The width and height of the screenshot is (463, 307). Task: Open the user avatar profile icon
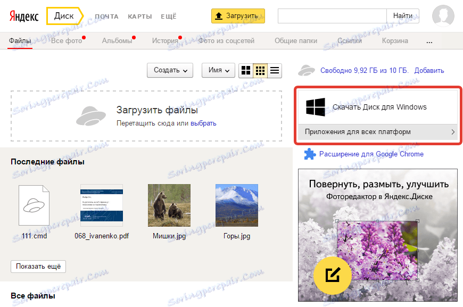coord(443,16)
